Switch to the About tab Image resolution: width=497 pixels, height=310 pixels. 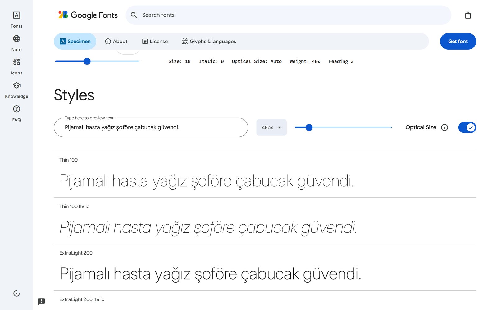(116, 41)
